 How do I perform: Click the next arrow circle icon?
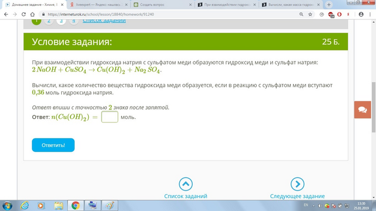[x=297, y=184]
